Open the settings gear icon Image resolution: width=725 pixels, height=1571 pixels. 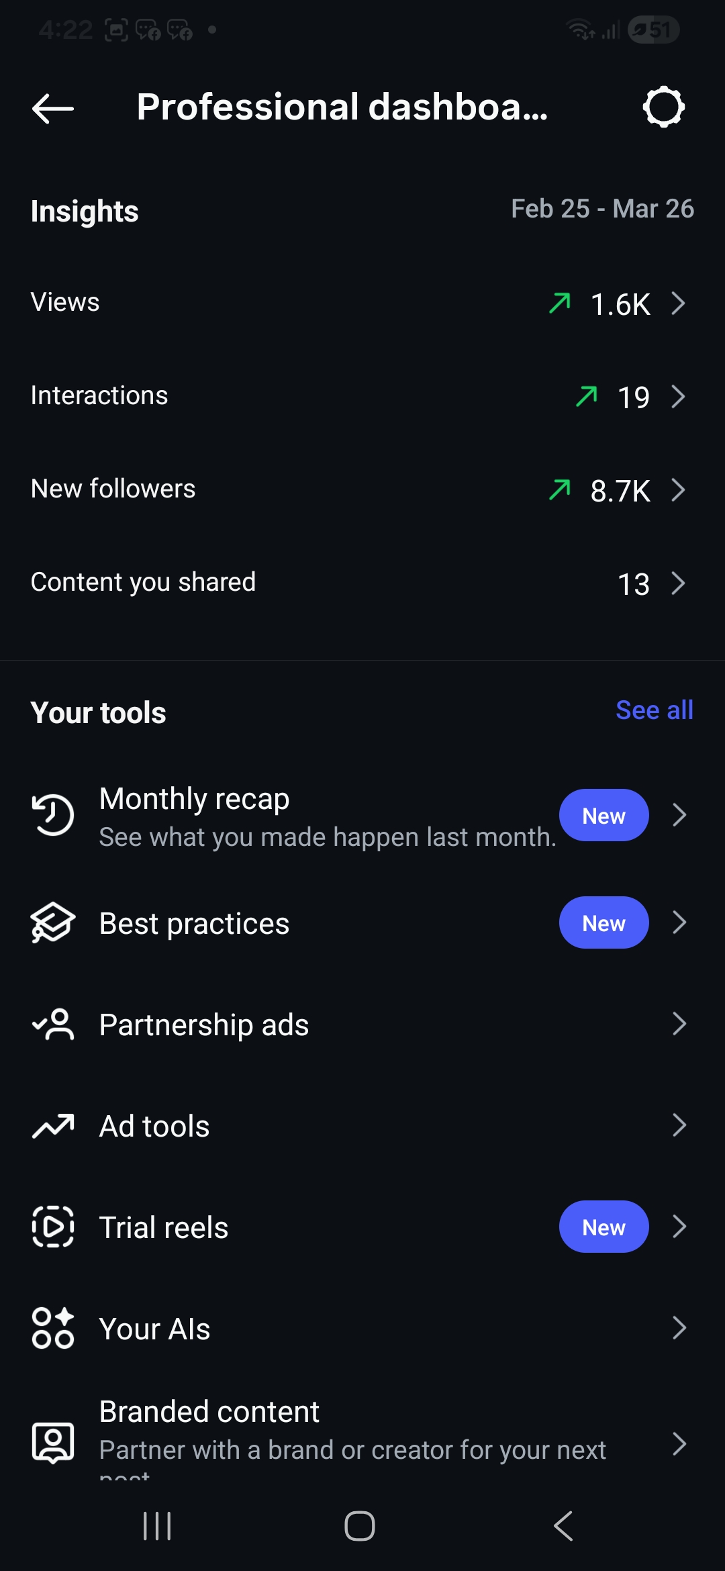[663, 107]
